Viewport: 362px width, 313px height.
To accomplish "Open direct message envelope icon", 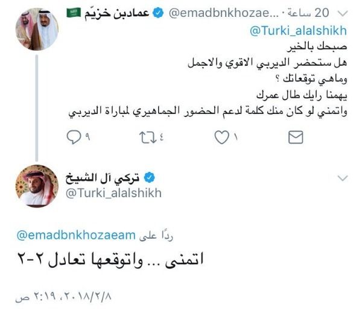I will [x=296, y=138].
